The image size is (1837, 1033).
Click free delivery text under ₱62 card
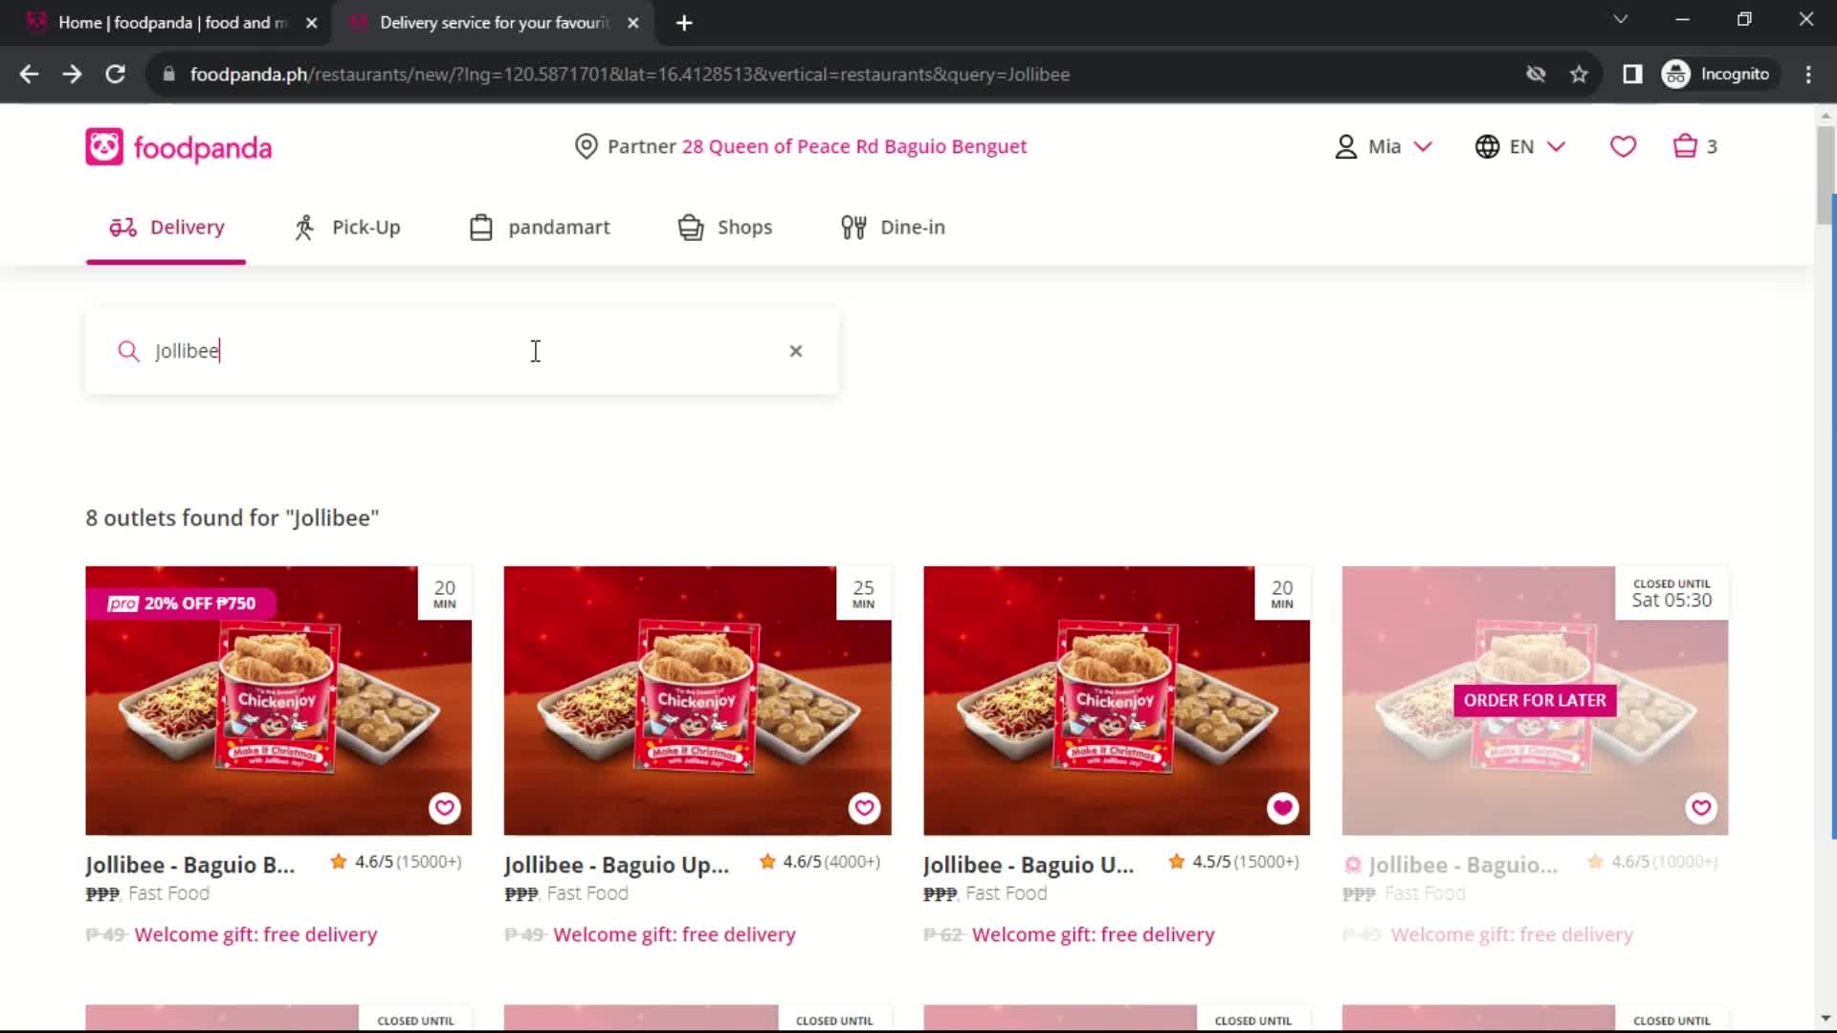pyautogui.click(x=1093, y=934)
